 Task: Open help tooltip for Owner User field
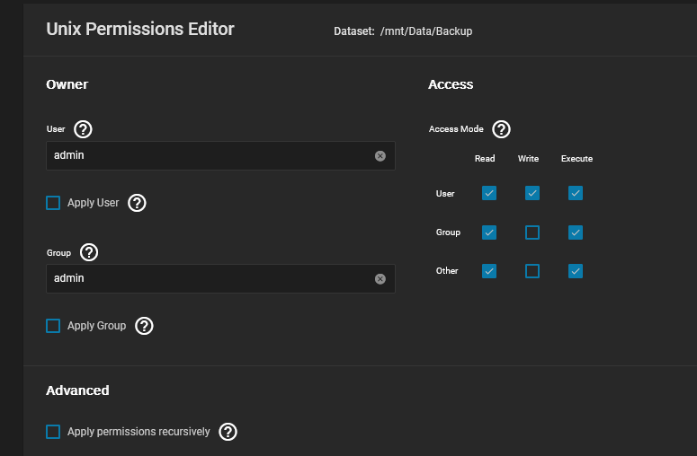click(83, 129)
